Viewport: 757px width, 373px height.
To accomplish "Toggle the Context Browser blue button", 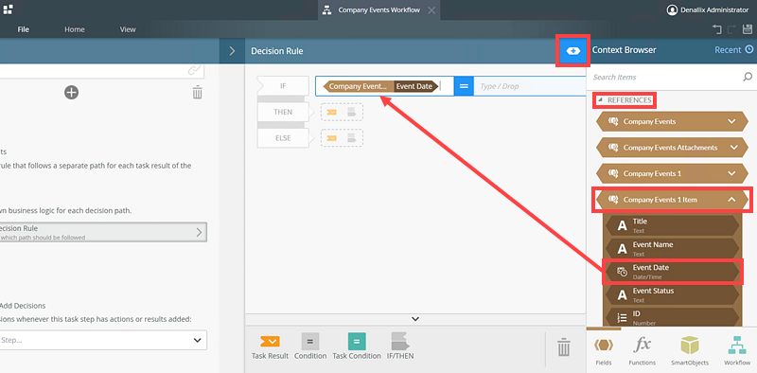I will (573, 50).
